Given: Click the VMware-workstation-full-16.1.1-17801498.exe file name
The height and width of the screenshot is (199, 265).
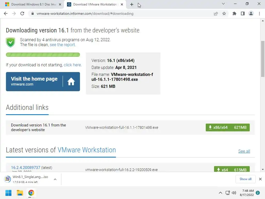Looking at the screenshot, I should (x=122, y=127).
